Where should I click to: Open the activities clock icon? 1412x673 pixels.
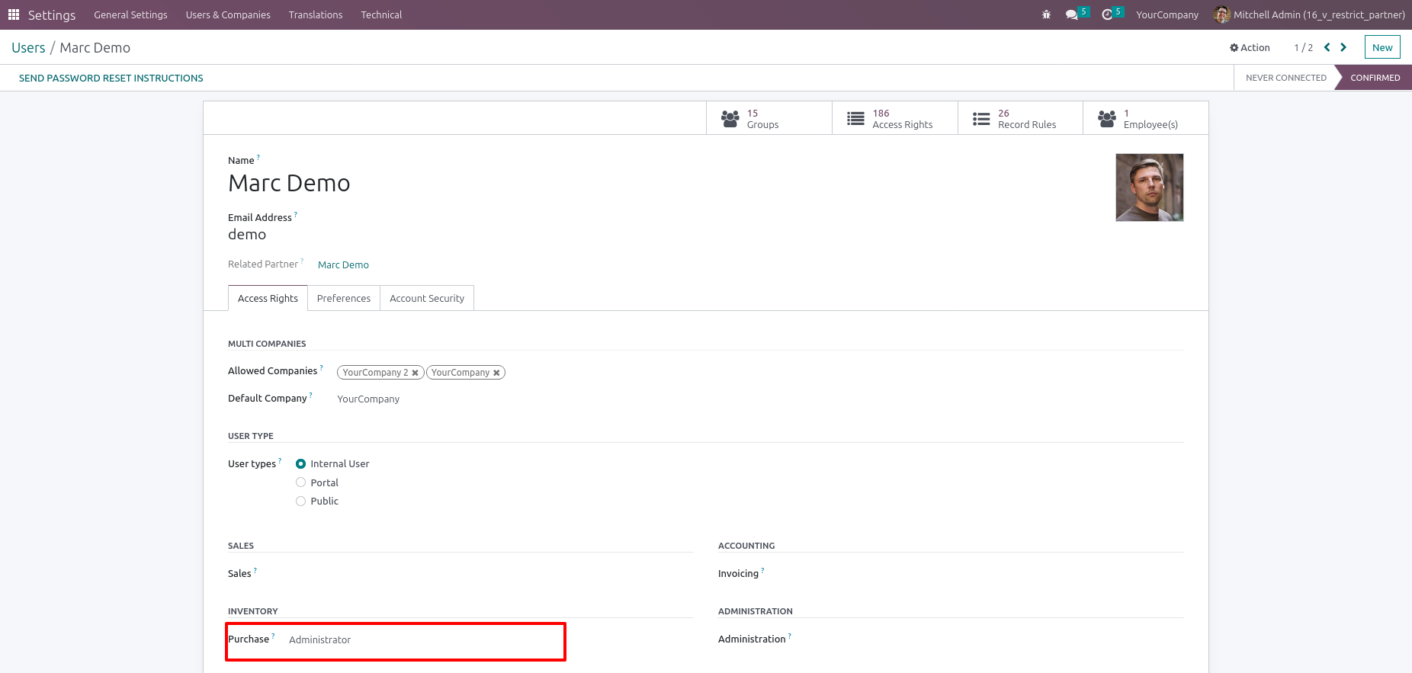point(1107,14)
